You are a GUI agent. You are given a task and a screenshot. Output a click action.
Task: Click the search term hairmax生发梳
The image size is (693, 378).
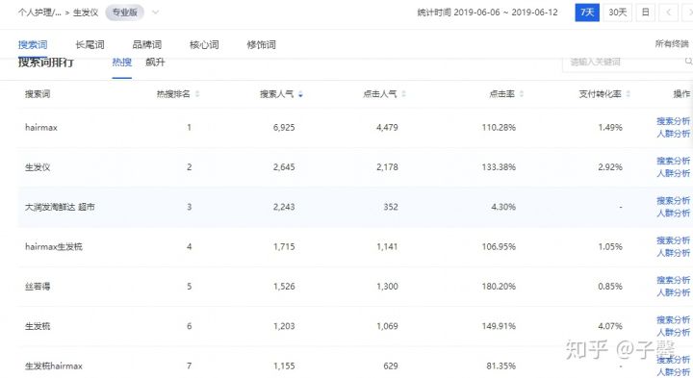(54, 246)
